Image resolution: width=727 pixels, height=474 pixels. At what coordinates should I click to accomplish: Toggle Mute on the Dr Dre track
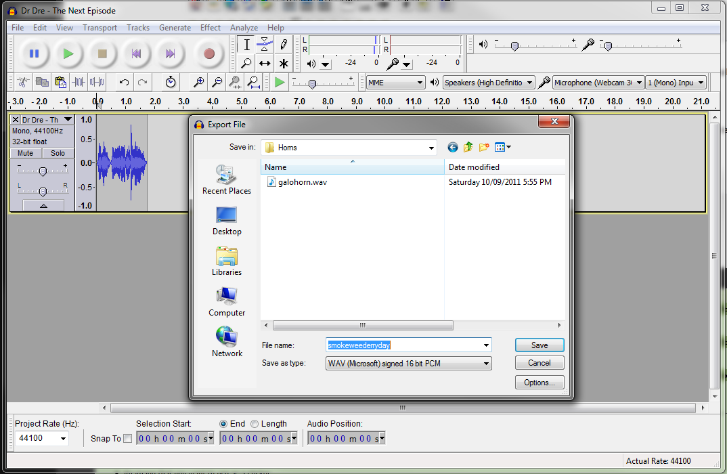coord(26,153)
